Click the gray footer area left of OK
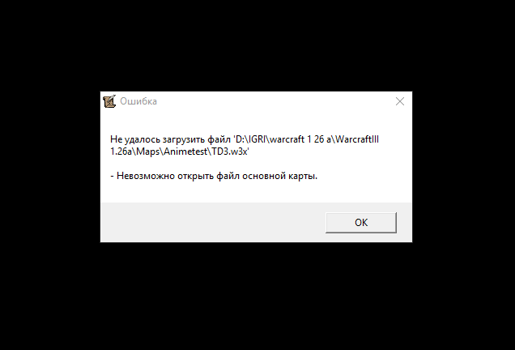515x350 pixels. (x=211, y=223)
